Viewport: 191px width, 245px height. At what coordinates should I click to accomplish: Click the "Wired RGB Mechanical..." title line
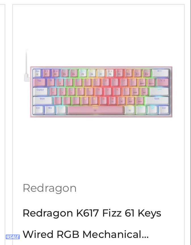point(86,234)
